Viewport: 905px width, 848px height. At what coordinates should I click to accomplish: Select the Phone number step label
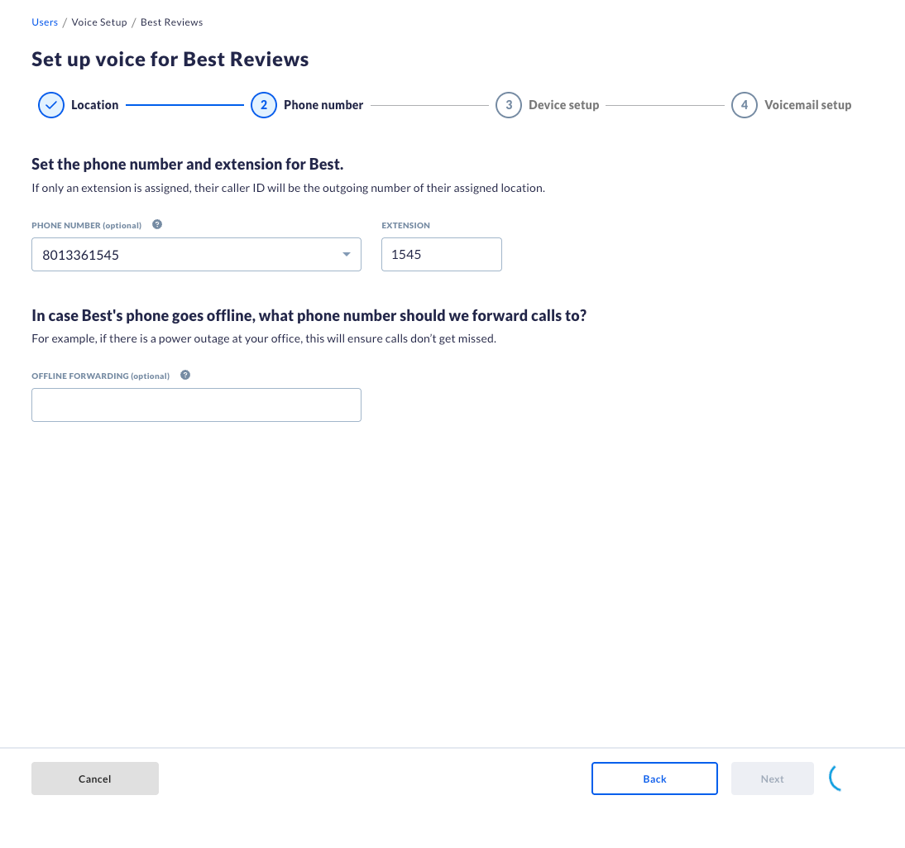point(323,105)
